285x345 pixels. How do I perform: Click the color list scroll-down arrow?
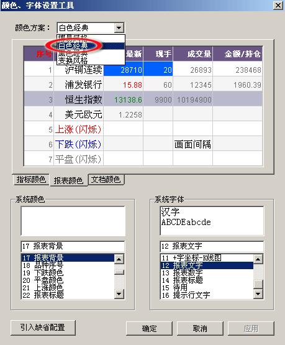coord(119,294)
